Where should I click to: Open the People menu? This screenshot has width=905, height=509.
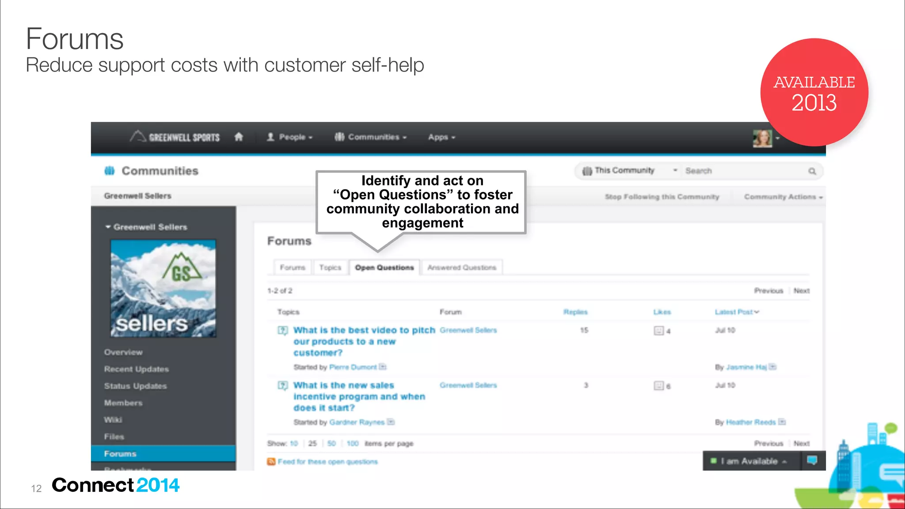(x=290, y=137)
